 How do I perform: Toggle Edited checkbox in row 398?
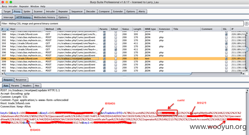116,59
